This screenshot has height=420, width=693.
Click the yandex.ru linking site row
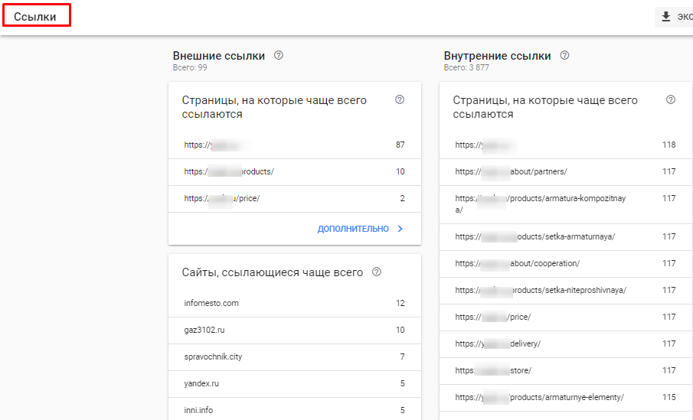click(201, 383)
